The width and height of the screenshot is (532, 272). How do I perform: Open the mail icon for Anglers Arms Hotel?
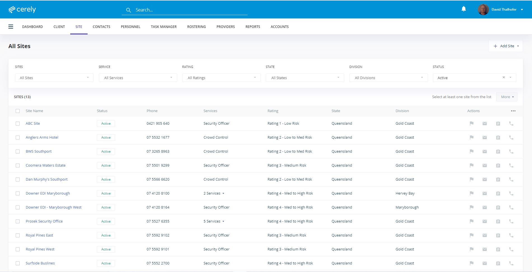(x=485, y=137)
